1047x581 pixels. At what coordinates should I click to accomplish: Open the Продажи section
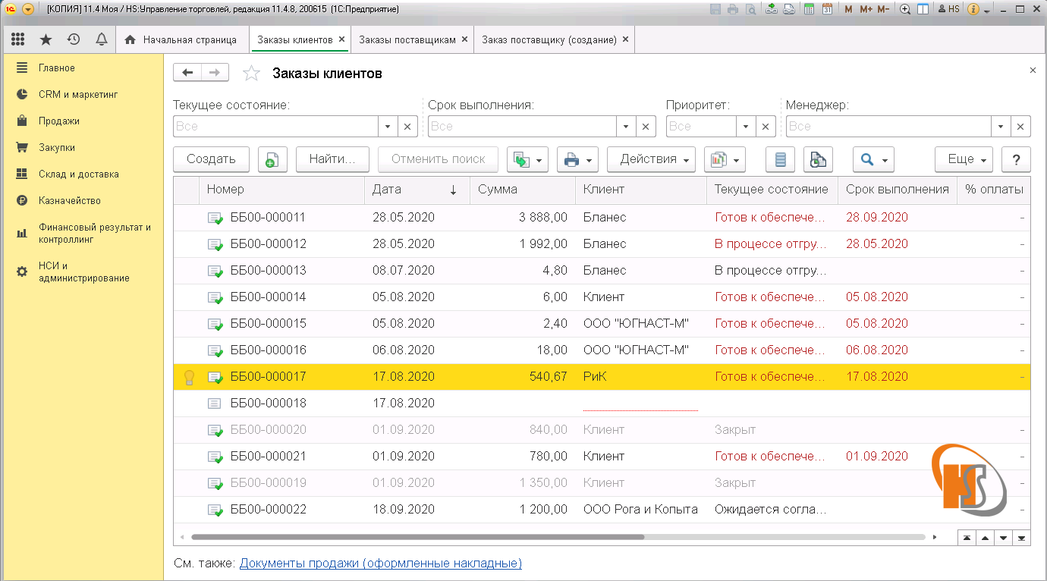[83, 121]
